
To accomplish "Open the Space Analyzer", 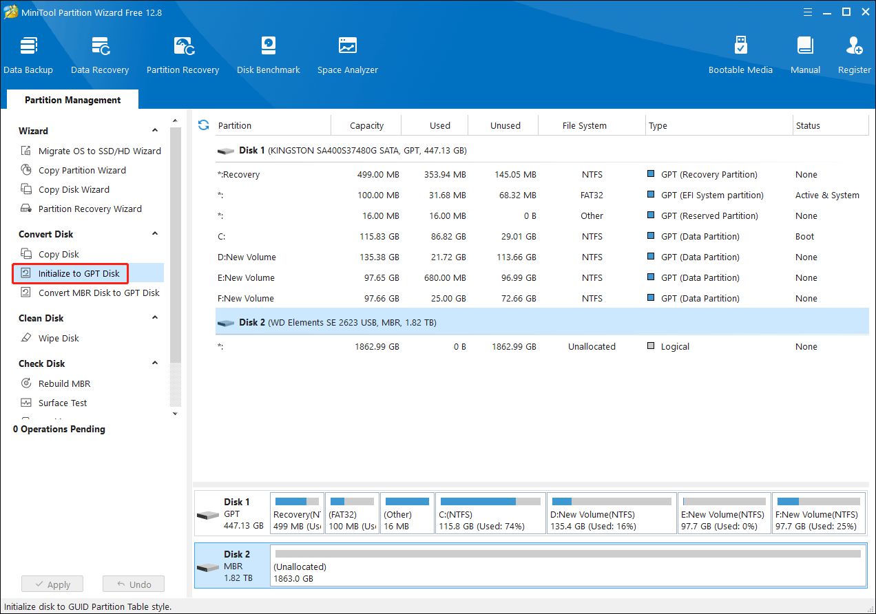I will 348,55.
